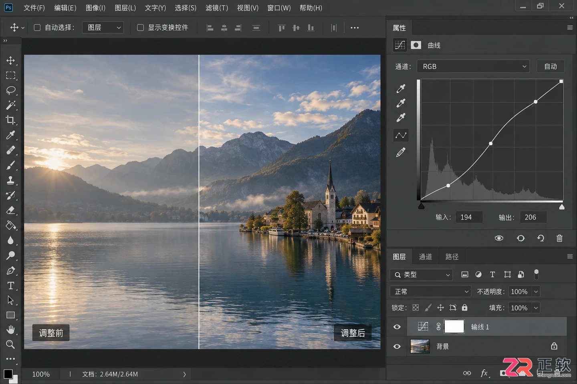Select the Brush tool
Image resolution: width=577 pixels, height=384 pixels.
click(x=11, y=165)
